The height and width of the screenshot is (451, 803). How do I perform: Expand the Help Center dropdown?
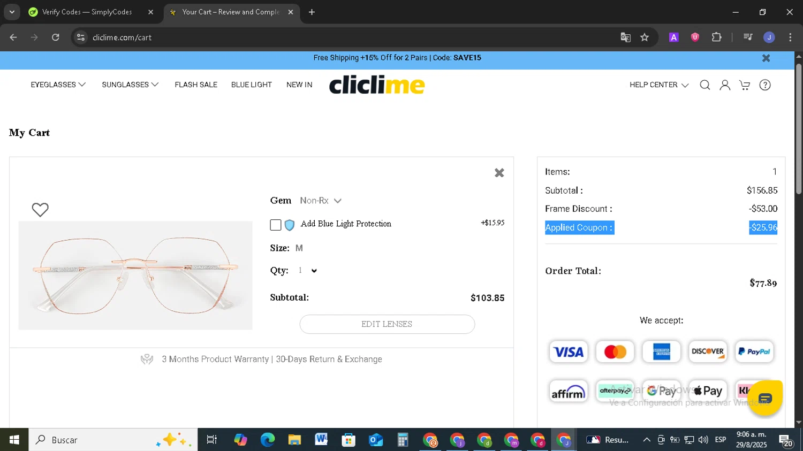pos(659,85)
